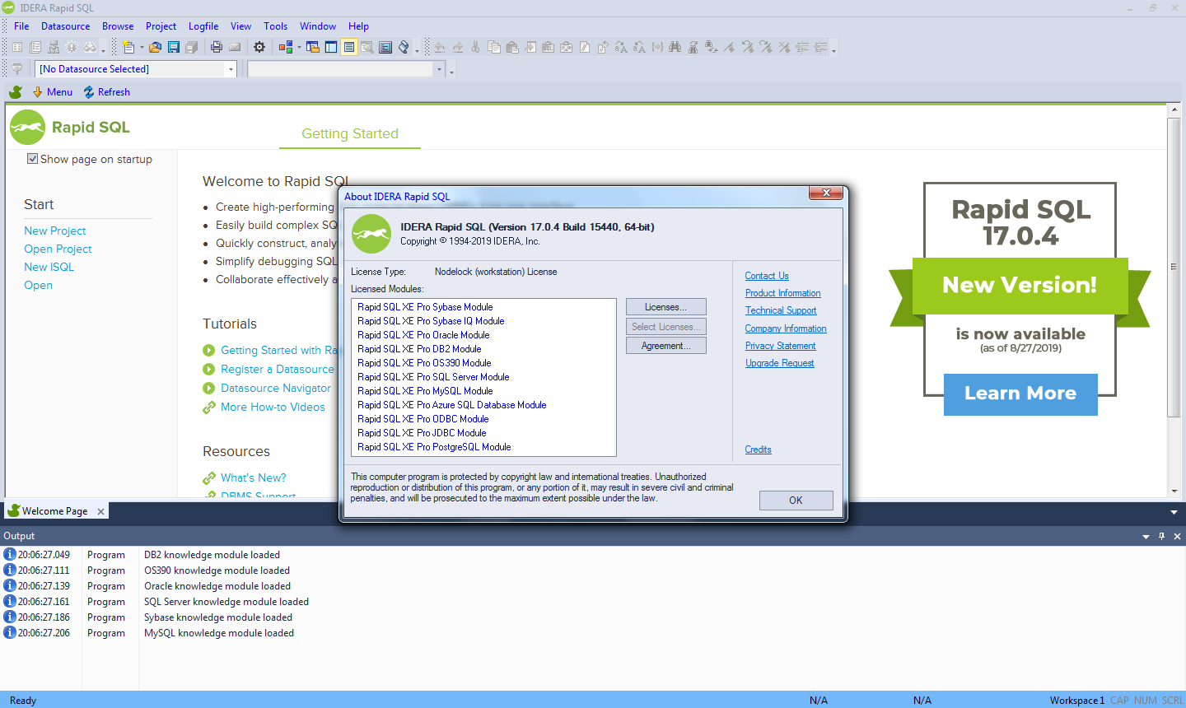Viewport: 1186px width, 708px height.
Task: Click the Copy pages icon
Action: 494,47
